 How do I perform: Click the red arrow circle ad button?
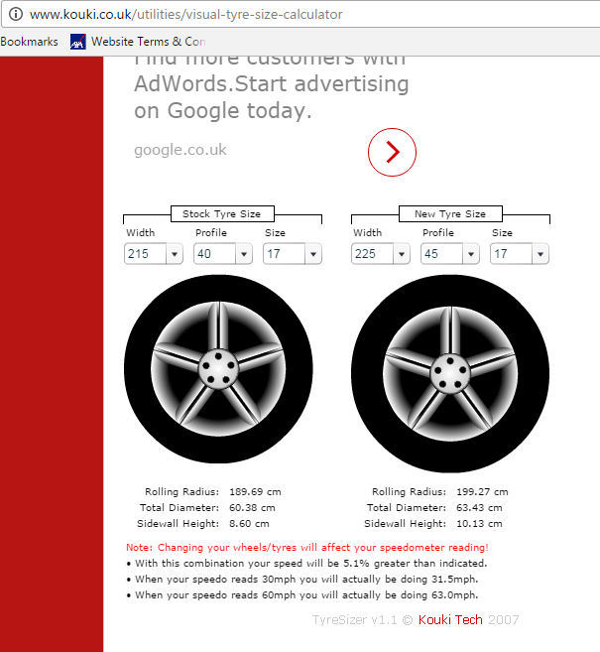click(392, 152)
